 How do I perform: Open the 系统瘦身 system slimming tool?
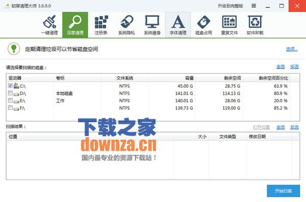coord(152,25)
